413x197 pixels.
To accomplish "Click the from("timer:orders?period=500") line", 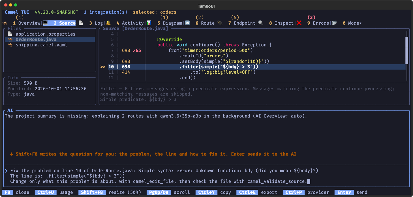I will click(211, 50).
